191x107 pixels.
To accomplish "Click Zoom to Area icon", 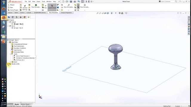I will (100, 13).
